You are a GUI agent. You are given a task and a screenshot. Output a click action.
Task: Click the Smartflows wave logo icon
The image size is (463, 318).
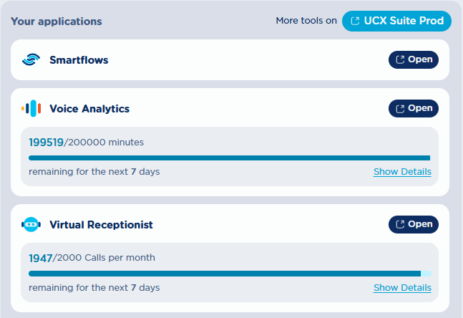tap(31, 59)
